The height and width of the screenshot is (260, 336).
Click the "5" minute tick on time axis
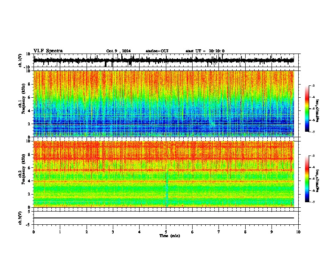coord(166,232)
